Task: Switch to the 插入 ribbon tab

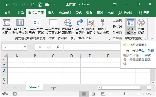Action: click(51, 13)
